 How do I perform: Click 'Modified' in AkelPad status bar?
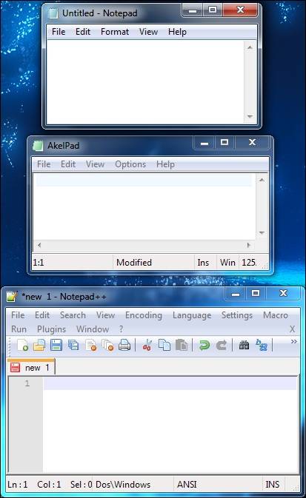tap(134, 263)
